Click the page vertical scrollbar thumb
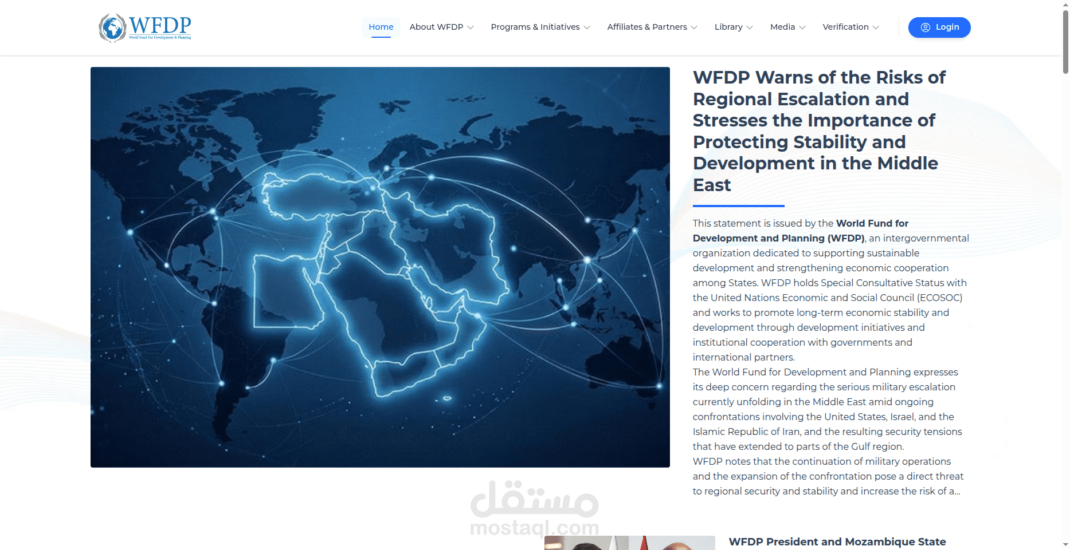The width and height of the screenshot is (1070, 550). (x=1065, y=42)
